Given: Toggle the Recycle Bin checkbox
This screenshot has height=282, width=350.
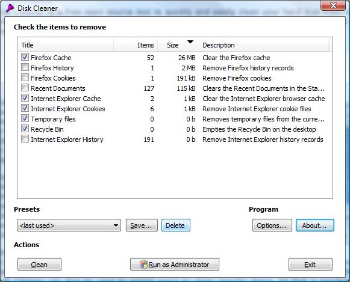Looking at the screenshot, I should [25, 129].
